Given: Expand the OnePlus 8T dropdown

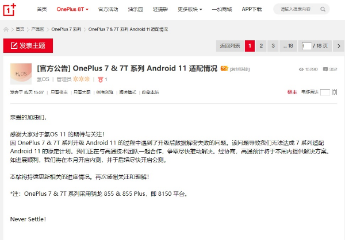Looking at the screenshot, I should coord(72,9).
